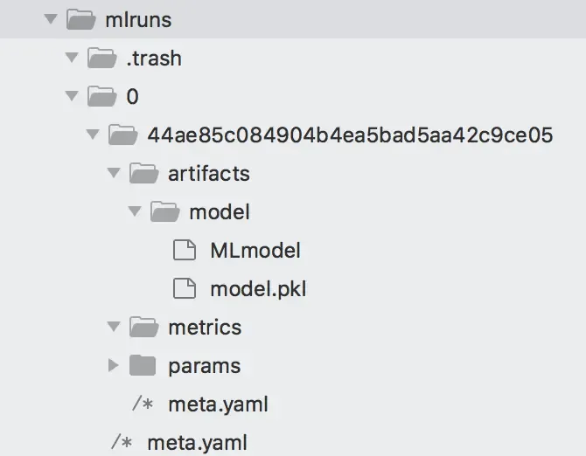Click the mlruns folder icon
Viewport: 586px width, 456px height.
pos(80,19)
